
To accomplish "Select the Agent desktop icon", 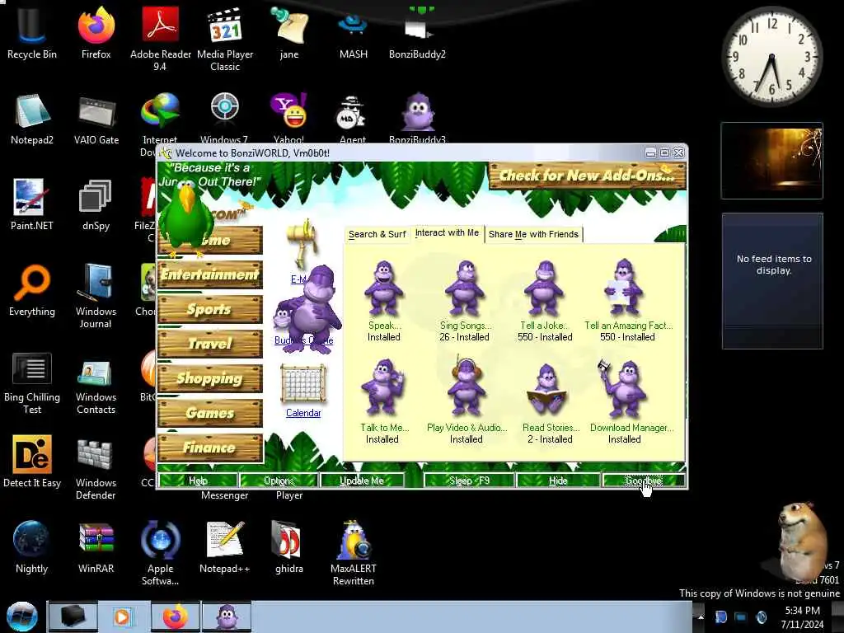I will pos(353,118).
